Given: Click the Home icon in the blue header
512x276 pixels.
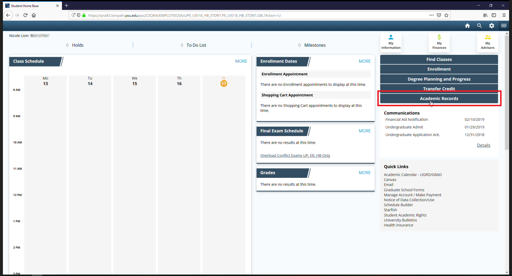Looking at the screenshot, I should pyautogui.click(x=467, y=26).
